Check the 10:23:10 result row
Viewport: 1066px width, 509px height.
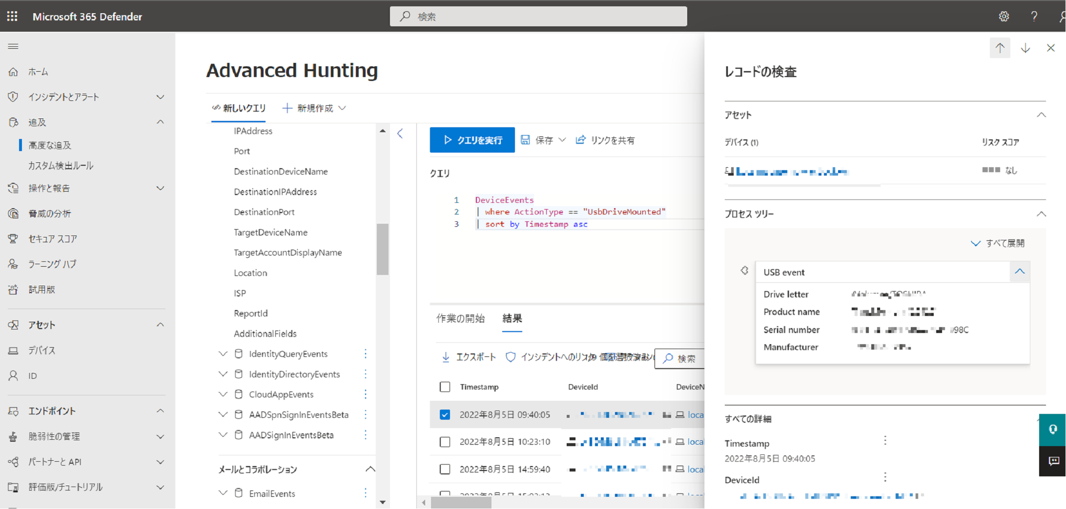point(445,442)
